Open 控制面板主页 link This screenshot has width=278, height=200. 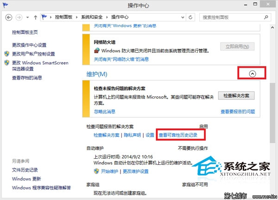click(25, 32)
